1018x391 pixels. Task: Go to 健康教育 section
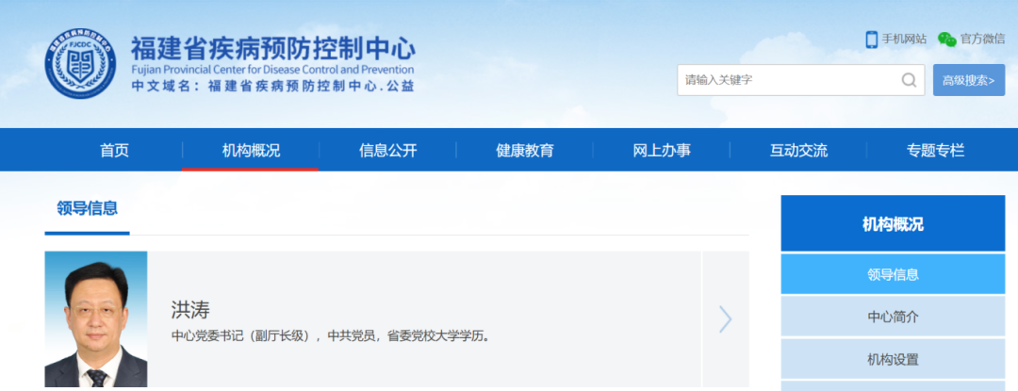coord(524,150)
